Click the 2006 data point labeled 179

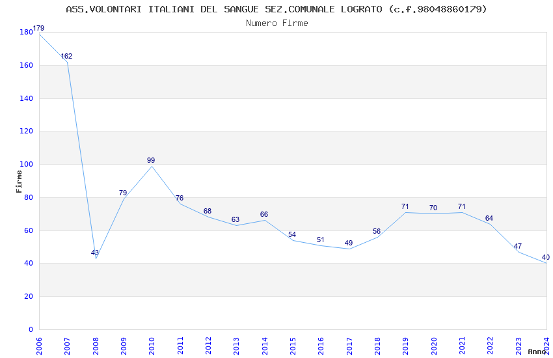click(39, 33)
